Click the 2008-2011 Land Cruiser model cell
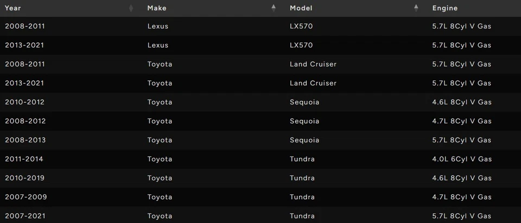 tap(313, 64)
